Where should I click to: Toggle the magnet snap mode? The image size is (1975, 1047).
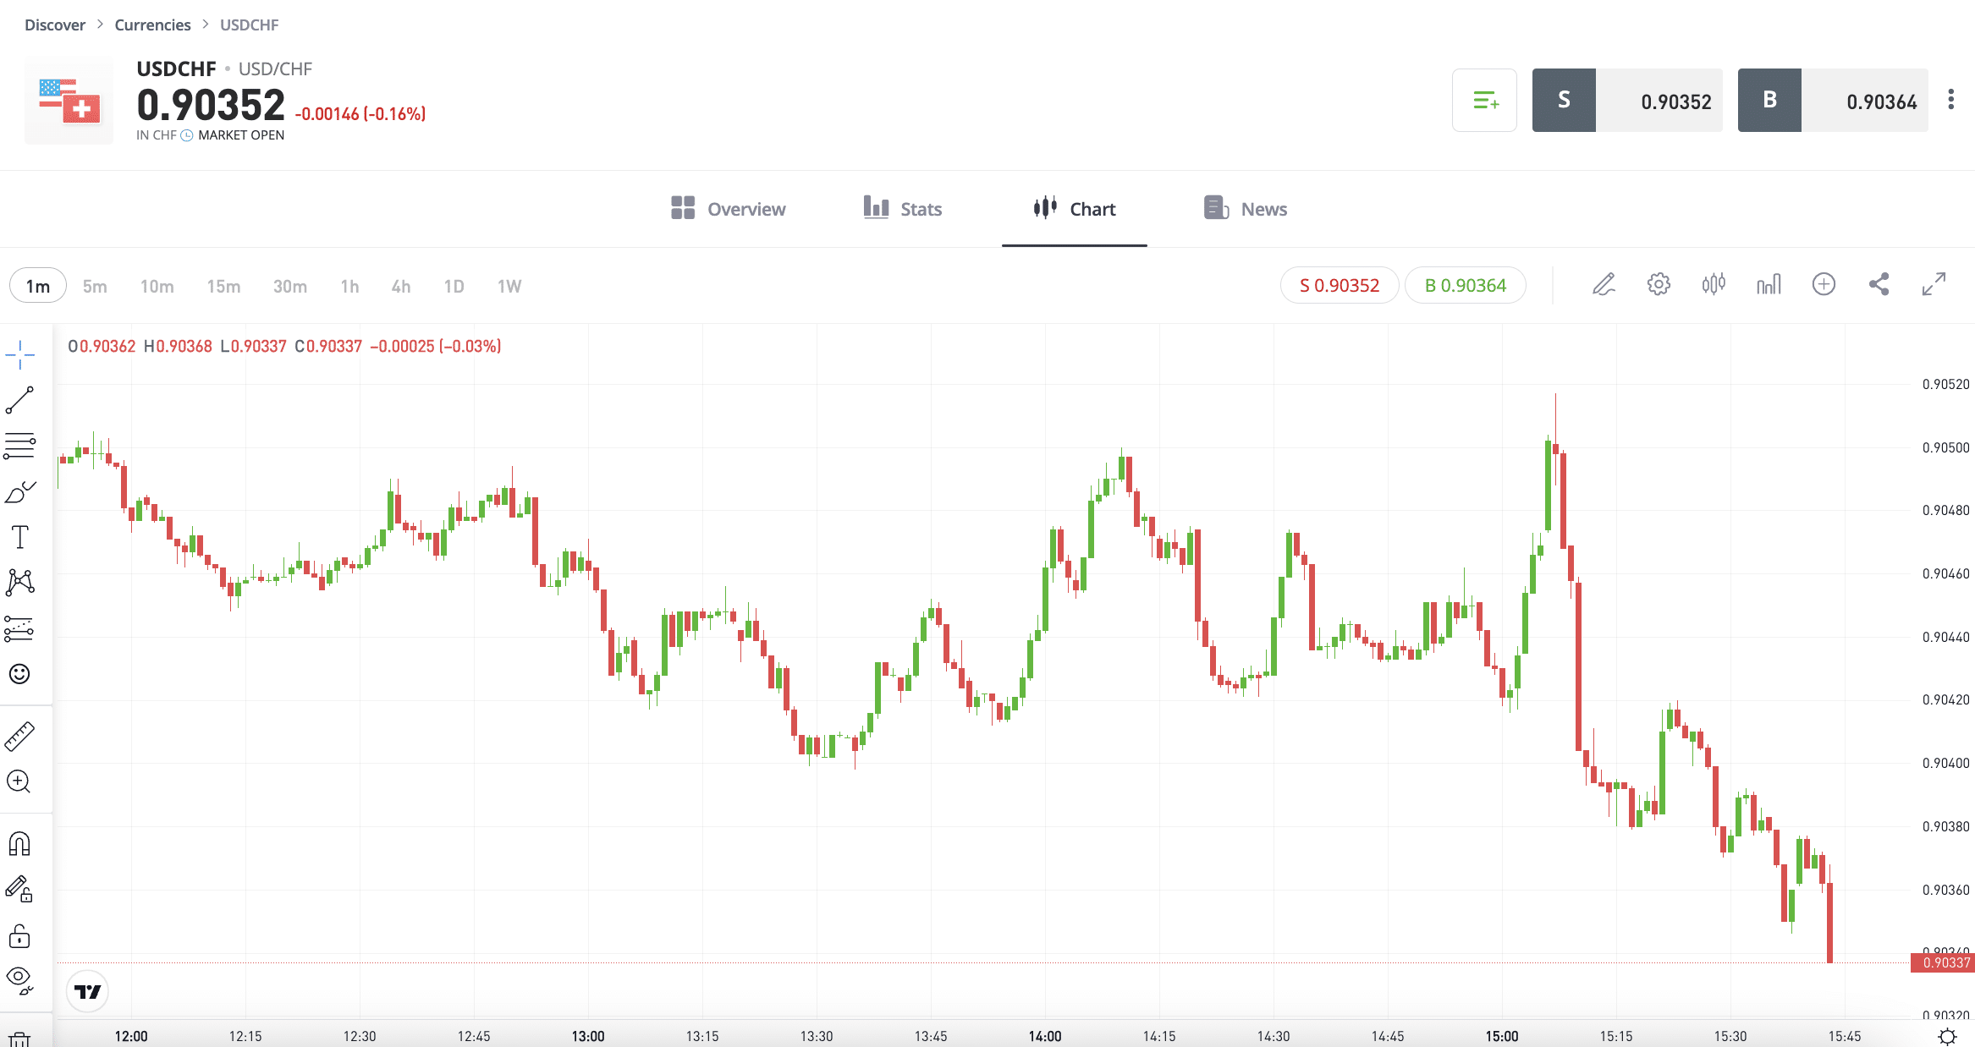pos(19,844)
